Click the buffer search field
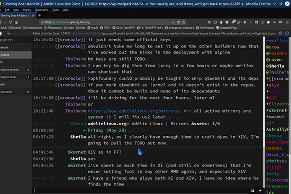291x194 pixels. [16, 40]
